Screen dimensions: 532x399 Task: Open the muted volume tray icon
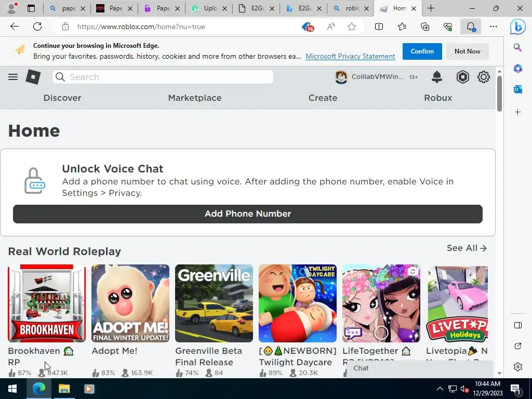click(x=464, y=389)
